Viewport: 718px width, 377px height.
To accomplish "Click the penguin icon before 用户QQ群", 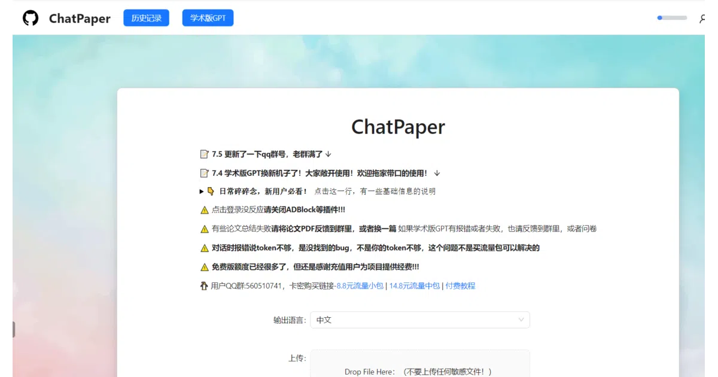I will pyautogui.click(x=204, y=286).
